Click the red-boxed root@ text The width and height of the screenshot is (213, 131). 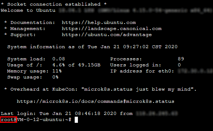pos(9,120)
